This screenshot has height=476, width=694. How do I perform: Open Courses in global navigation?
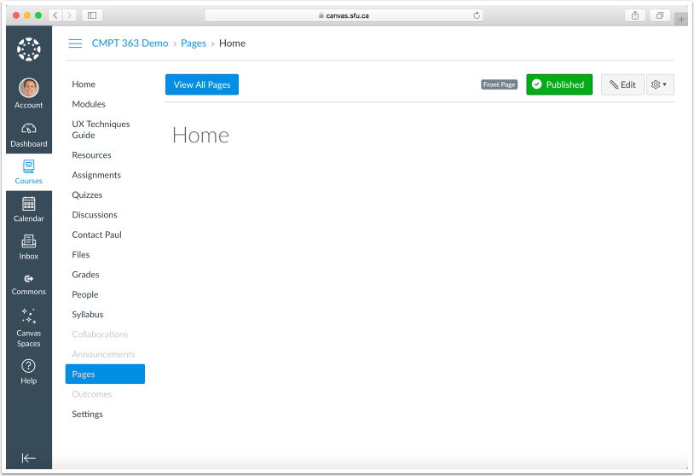click(29, 171)
